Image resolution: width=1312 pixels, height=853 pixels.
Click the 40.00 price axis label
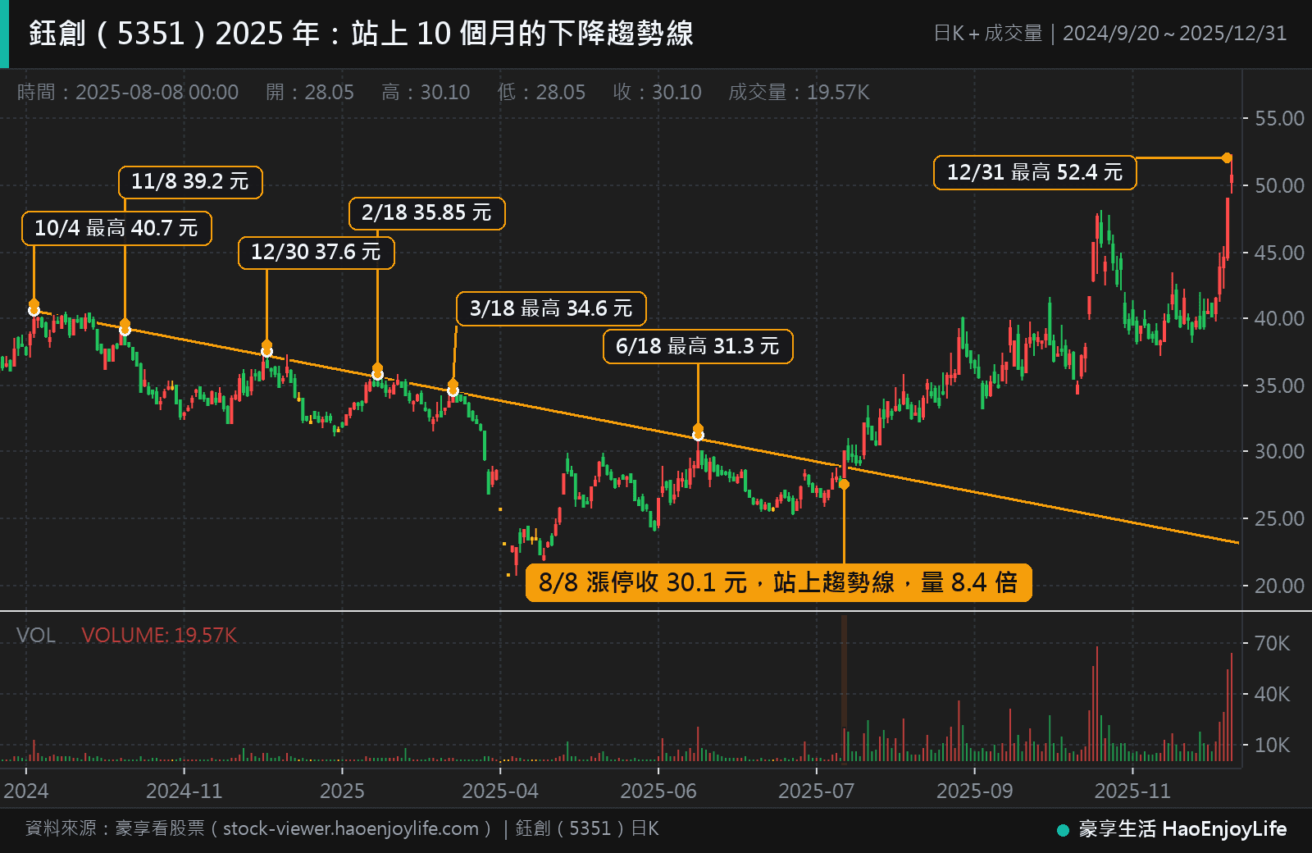coord(1279,318)
